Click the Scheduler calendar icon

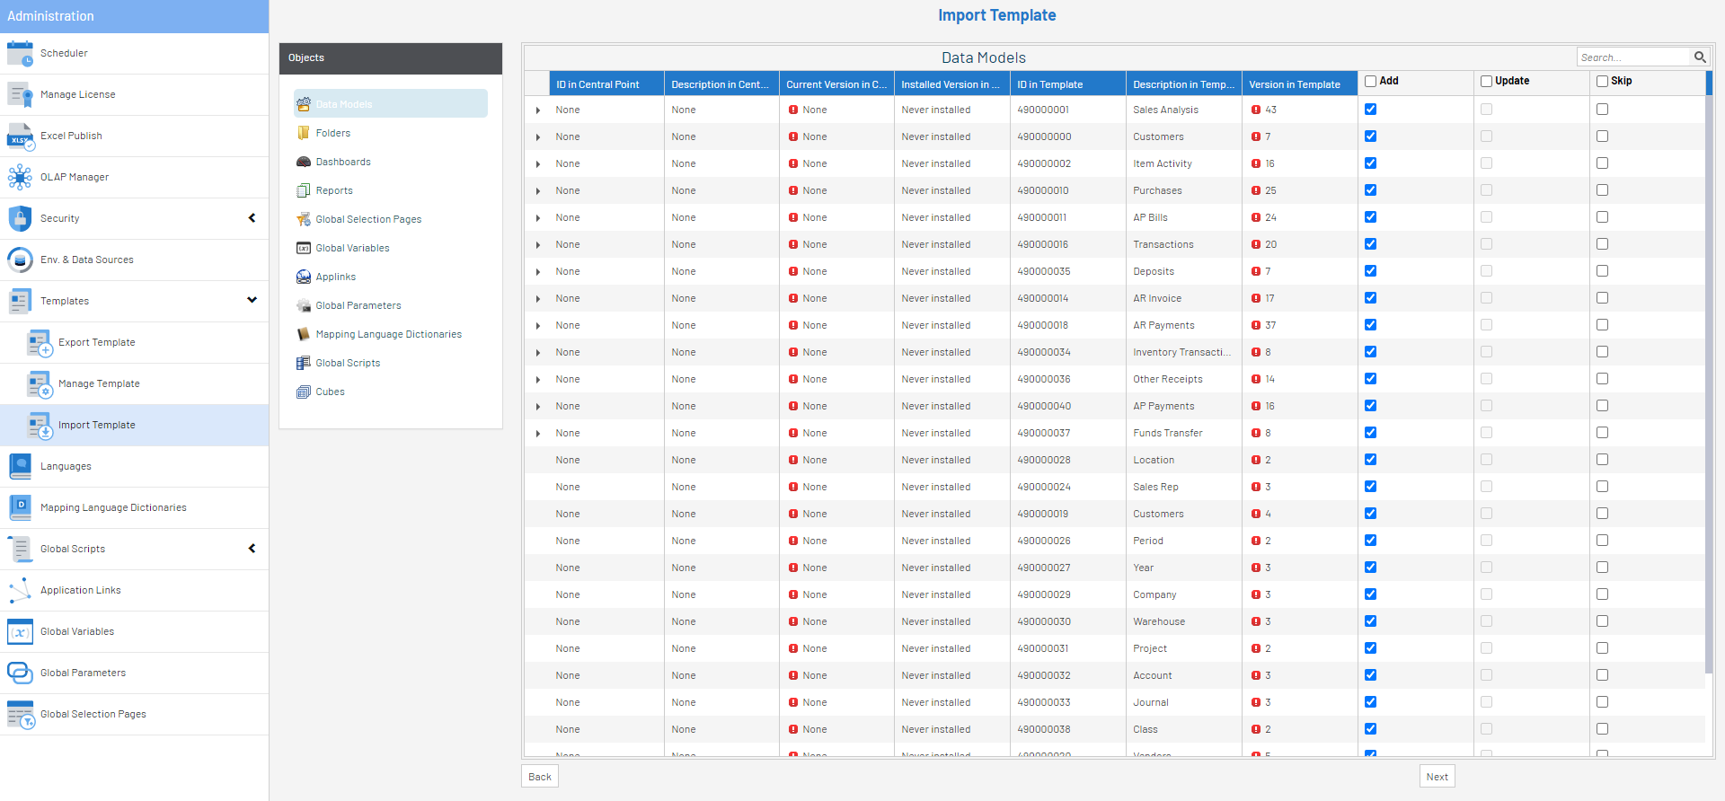20,54
